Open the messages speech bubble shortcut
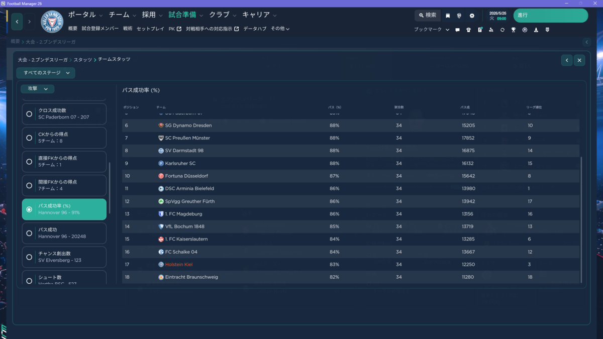Screen dimensions: 603x339 point(457,30)
